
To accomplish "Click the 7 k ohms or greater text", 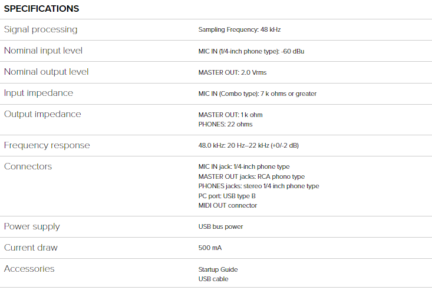I will click(289, 94).
